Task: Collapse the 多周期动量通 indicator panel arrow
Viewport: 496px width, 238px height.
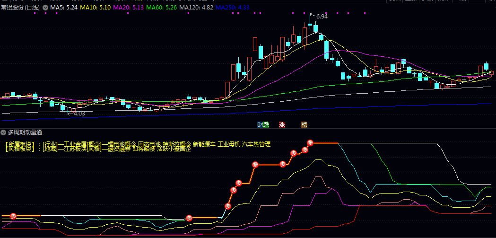Action: 3,132
